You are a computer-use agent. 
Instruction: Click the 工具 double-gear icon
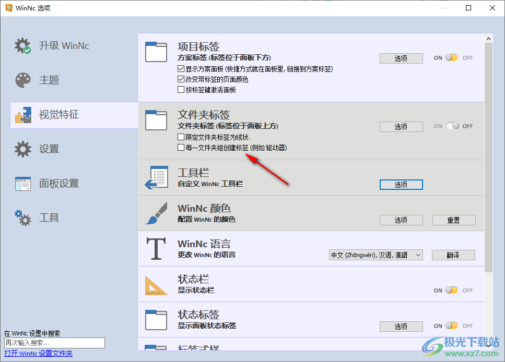(x=23, y=218)
